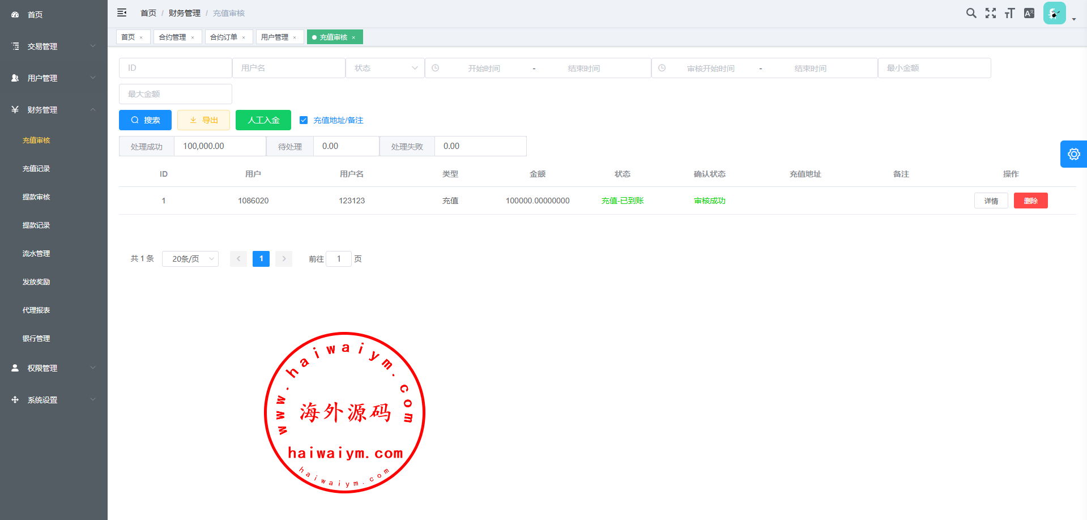1087x520 pixels.
Task: Open the 状态 filter dropdown
Action: click(x=385, y=68)
